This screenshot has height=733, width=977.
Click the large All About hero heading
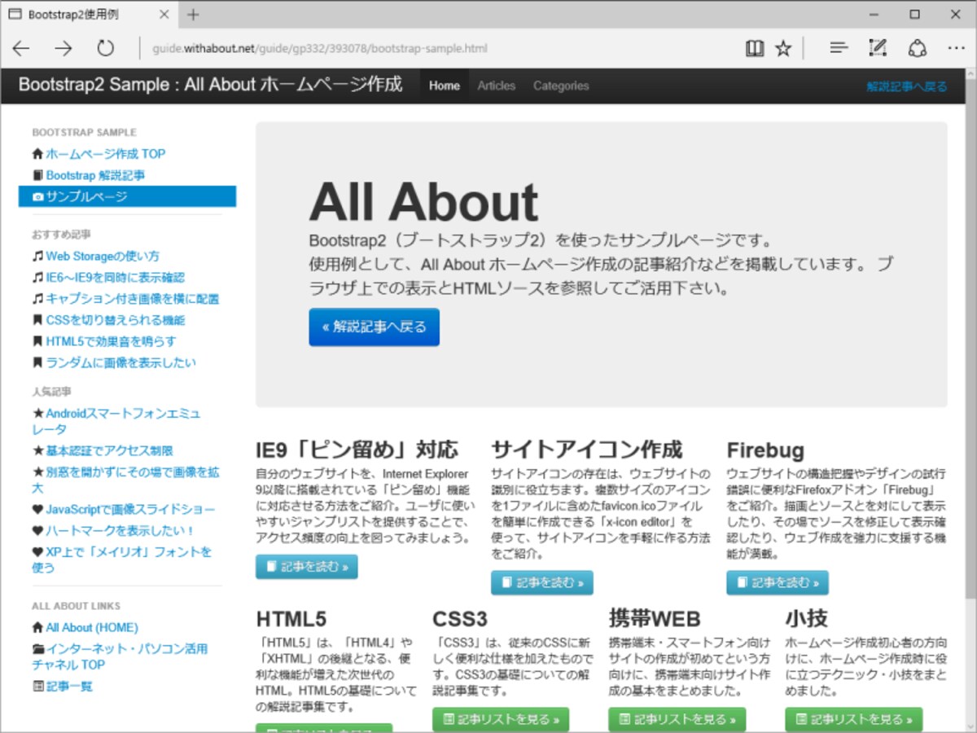tap(423, 202)
